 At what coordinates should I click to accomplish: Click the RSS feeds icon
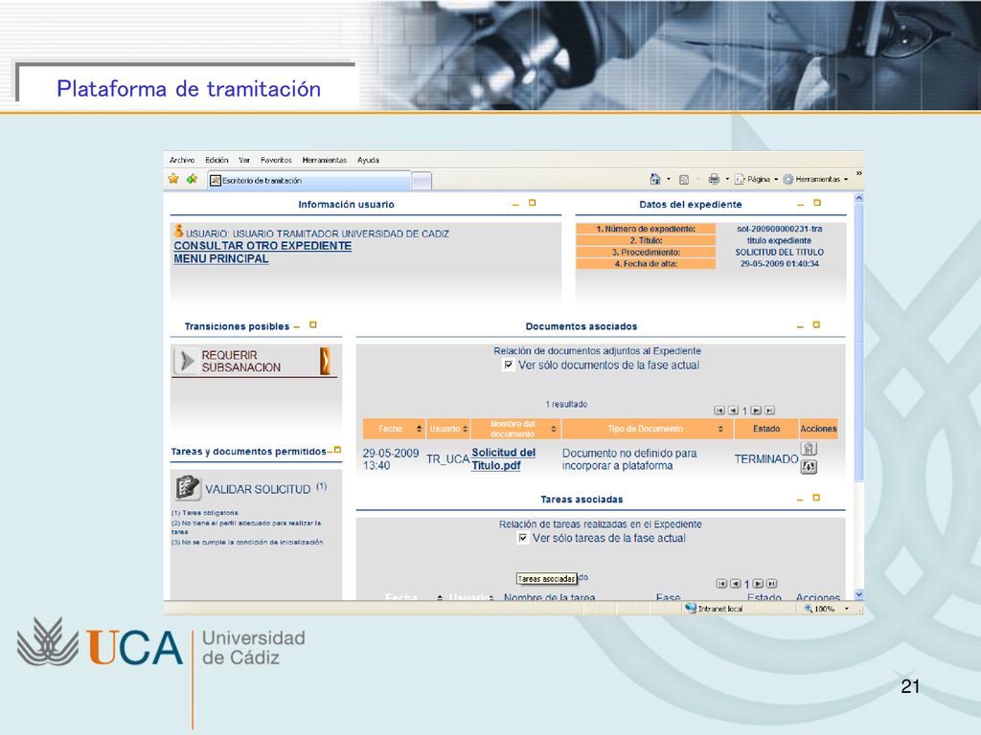[684, 179]
